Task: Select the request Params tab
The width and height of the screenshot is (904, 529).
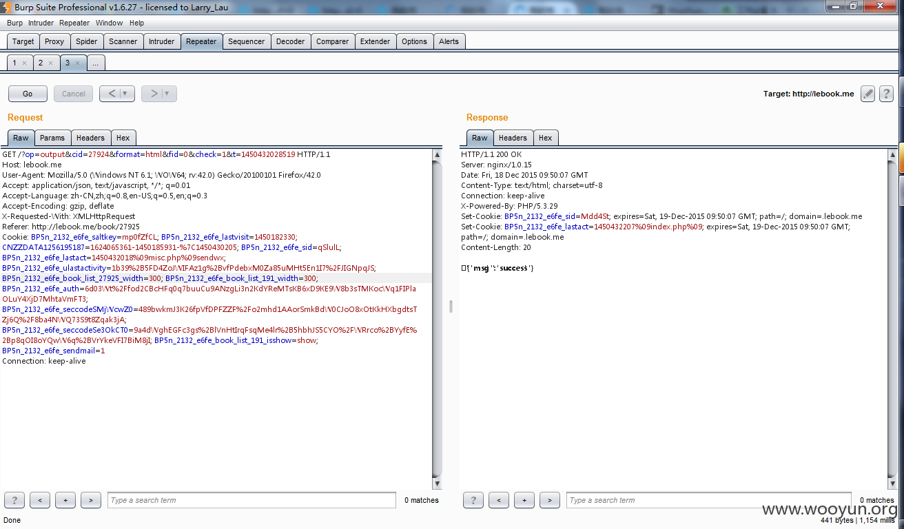Action: coord(52,138)
